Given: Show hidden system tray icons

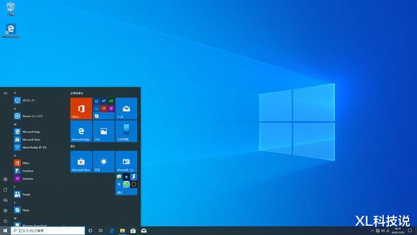Looking at the screenshot, I should coord(372,230).
